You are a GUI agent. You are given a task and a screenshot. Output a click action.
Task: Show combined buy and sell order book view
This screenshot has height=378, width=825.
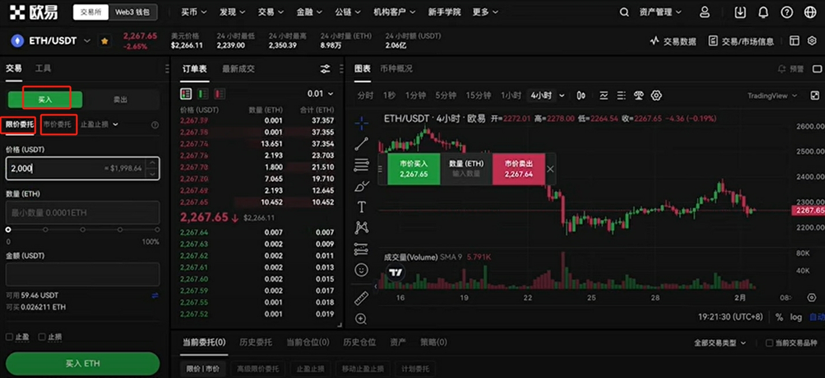186,93
